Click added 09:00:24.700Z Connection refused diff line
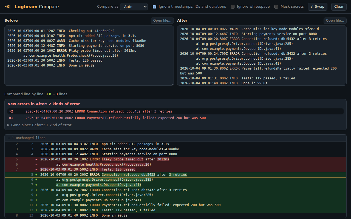351x219 pixels. (x=175, y=190)
